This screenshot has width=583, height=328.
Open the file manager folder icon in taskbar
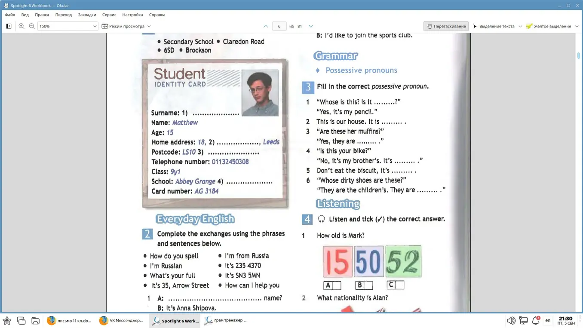pos(36,320)
